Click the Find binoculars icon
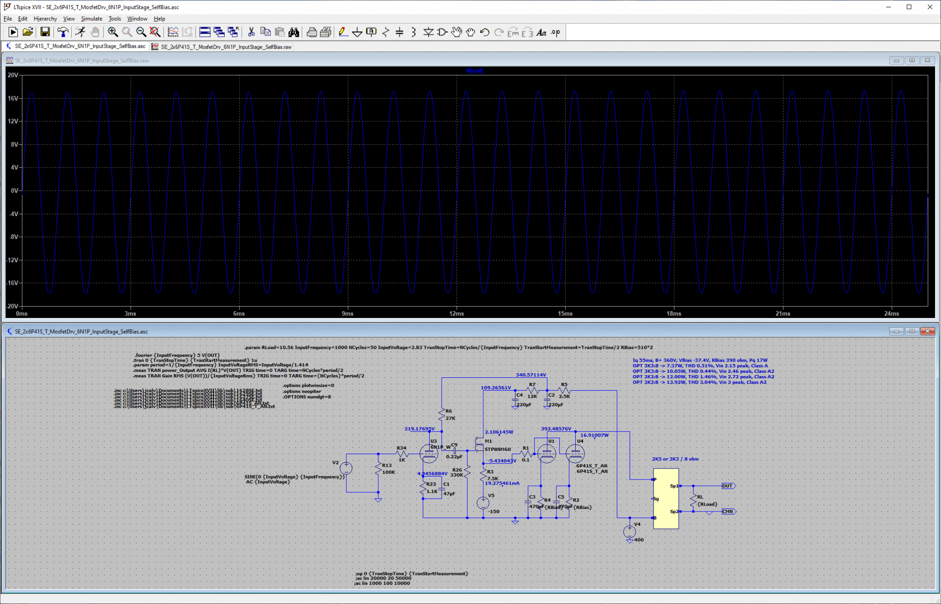 click(294, 32)
